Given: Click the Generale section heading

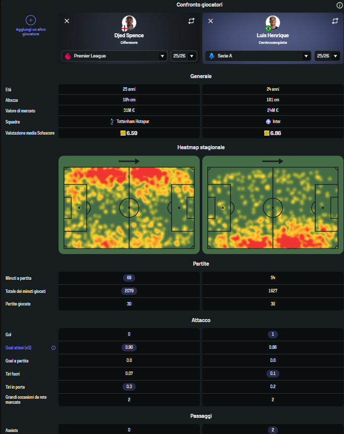Looking at the screenshot, I should [201, 76].
